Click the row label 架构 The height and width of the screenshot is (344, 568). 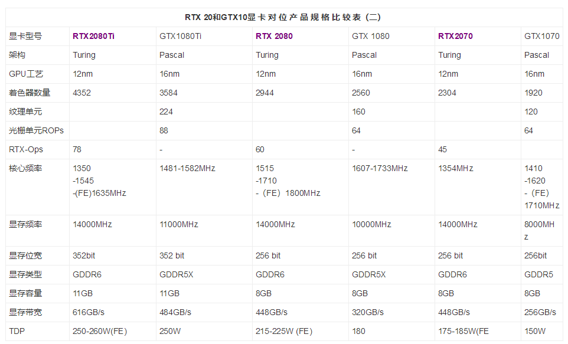point(17,55)
